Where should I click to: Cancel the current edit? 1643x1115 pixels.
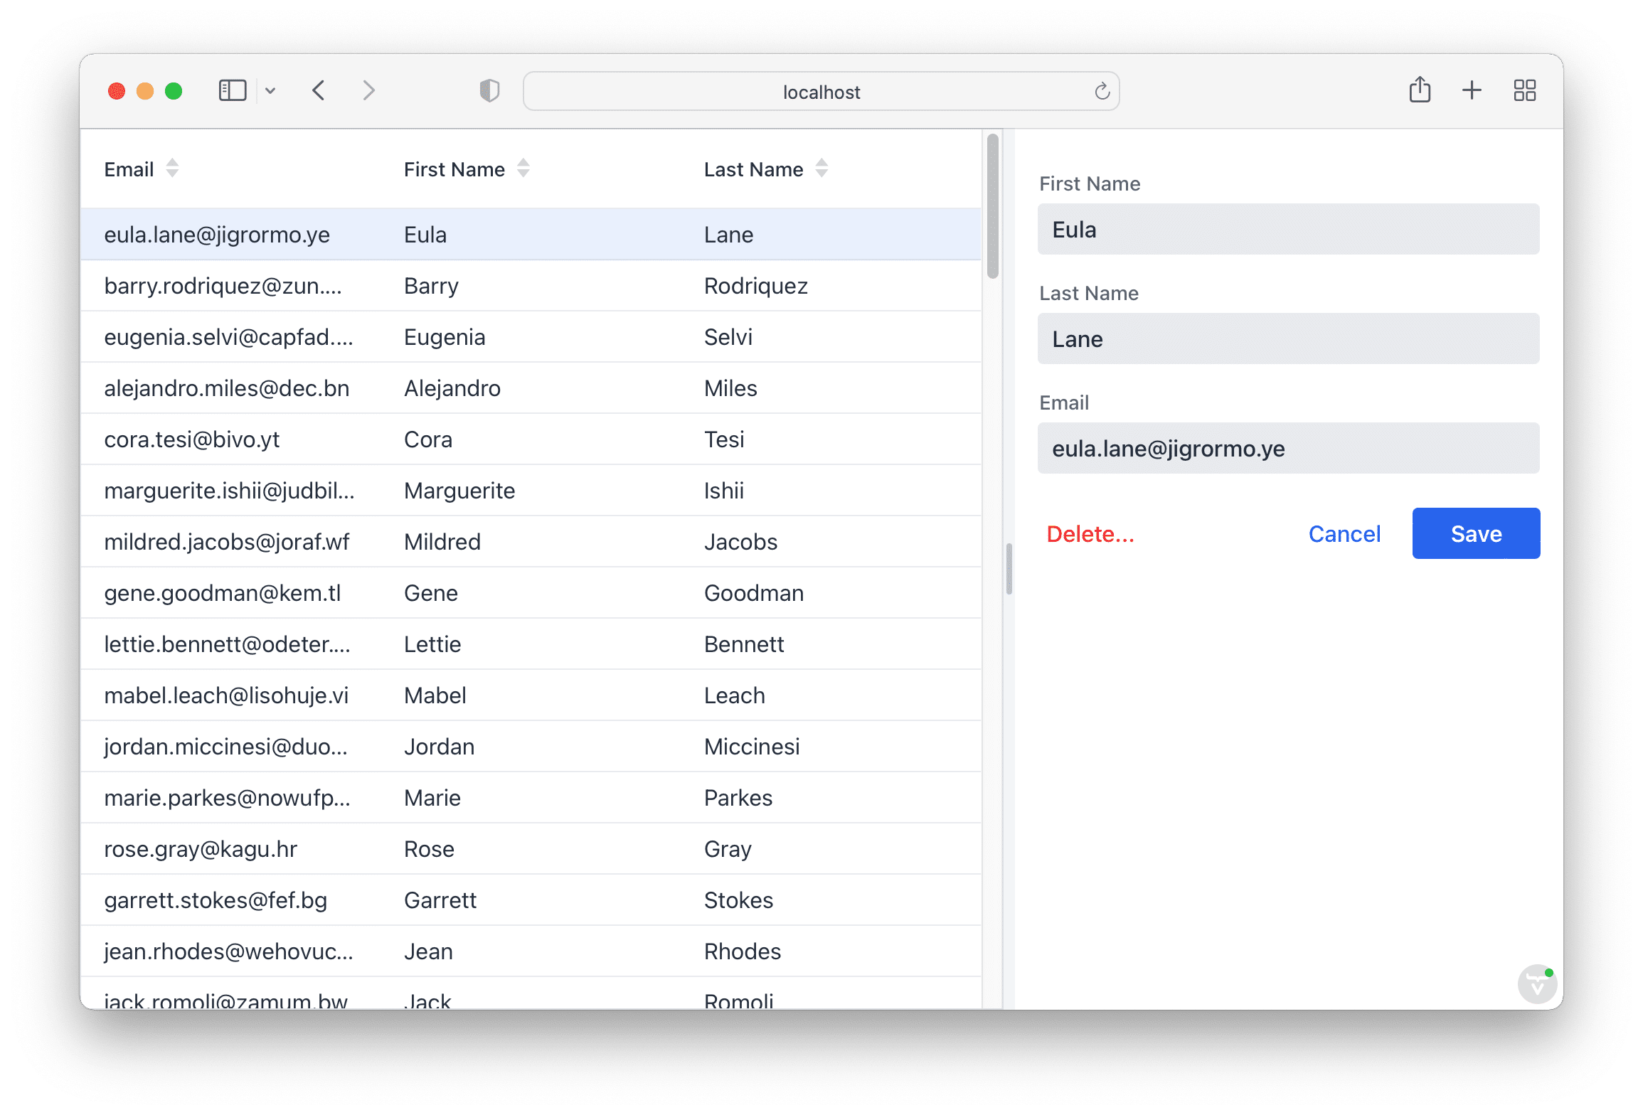click(1344, 533)
